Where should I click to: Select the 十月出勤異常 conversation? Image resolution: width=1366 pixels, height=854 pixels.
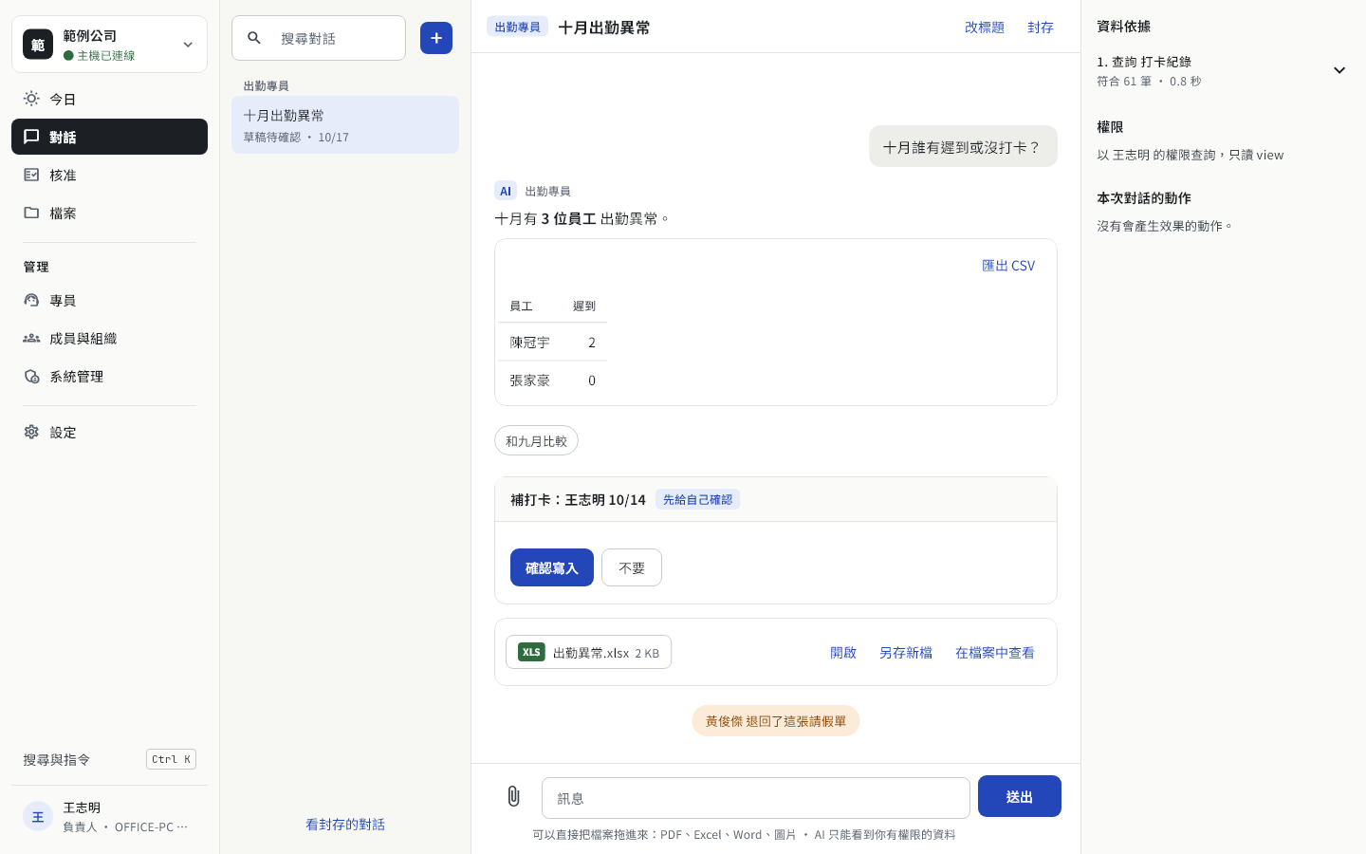tap(345, 124)
